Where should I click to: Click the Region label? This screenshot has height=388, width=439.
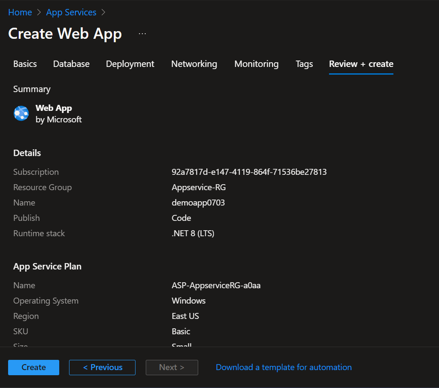[26, 316]
